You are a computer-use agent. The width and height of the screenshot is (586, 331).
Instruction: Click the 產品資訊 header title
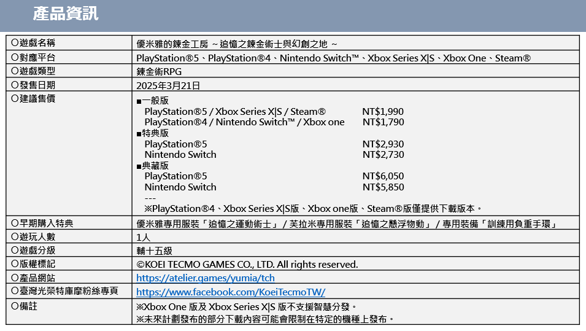tap(66, 14)
